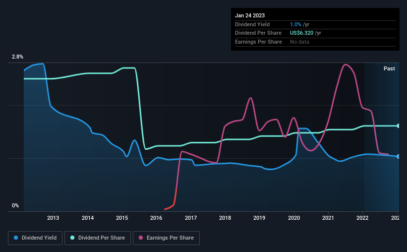Click the pink earnings peak in 2021

point(345,64)
